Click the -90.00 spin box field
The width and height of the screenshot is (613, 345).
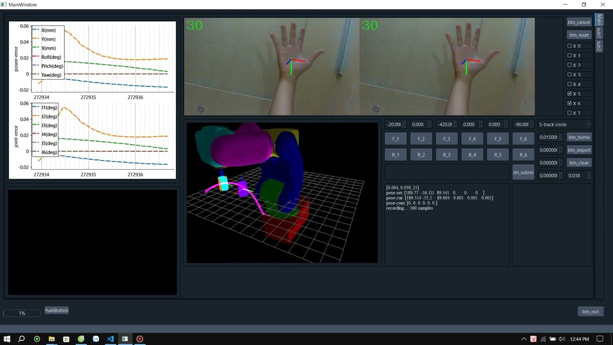523,125
